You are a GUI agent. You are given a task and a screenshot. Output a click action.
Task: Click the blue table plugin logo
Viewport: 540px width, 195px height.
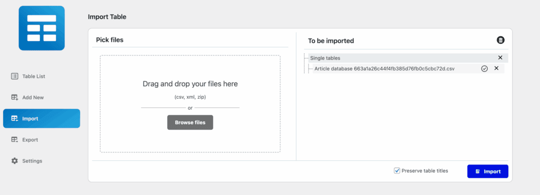pyautogui.click(x=42, y=28)
